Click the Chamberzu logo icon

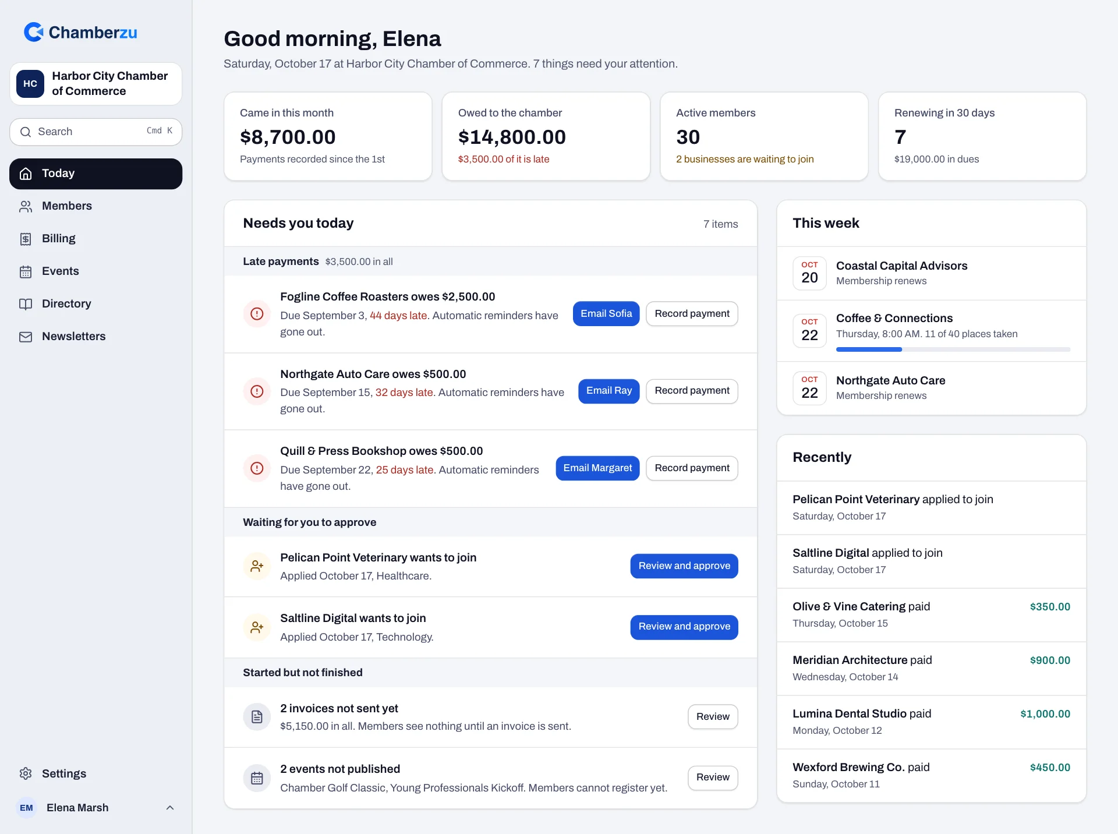(x=34, y=32)
